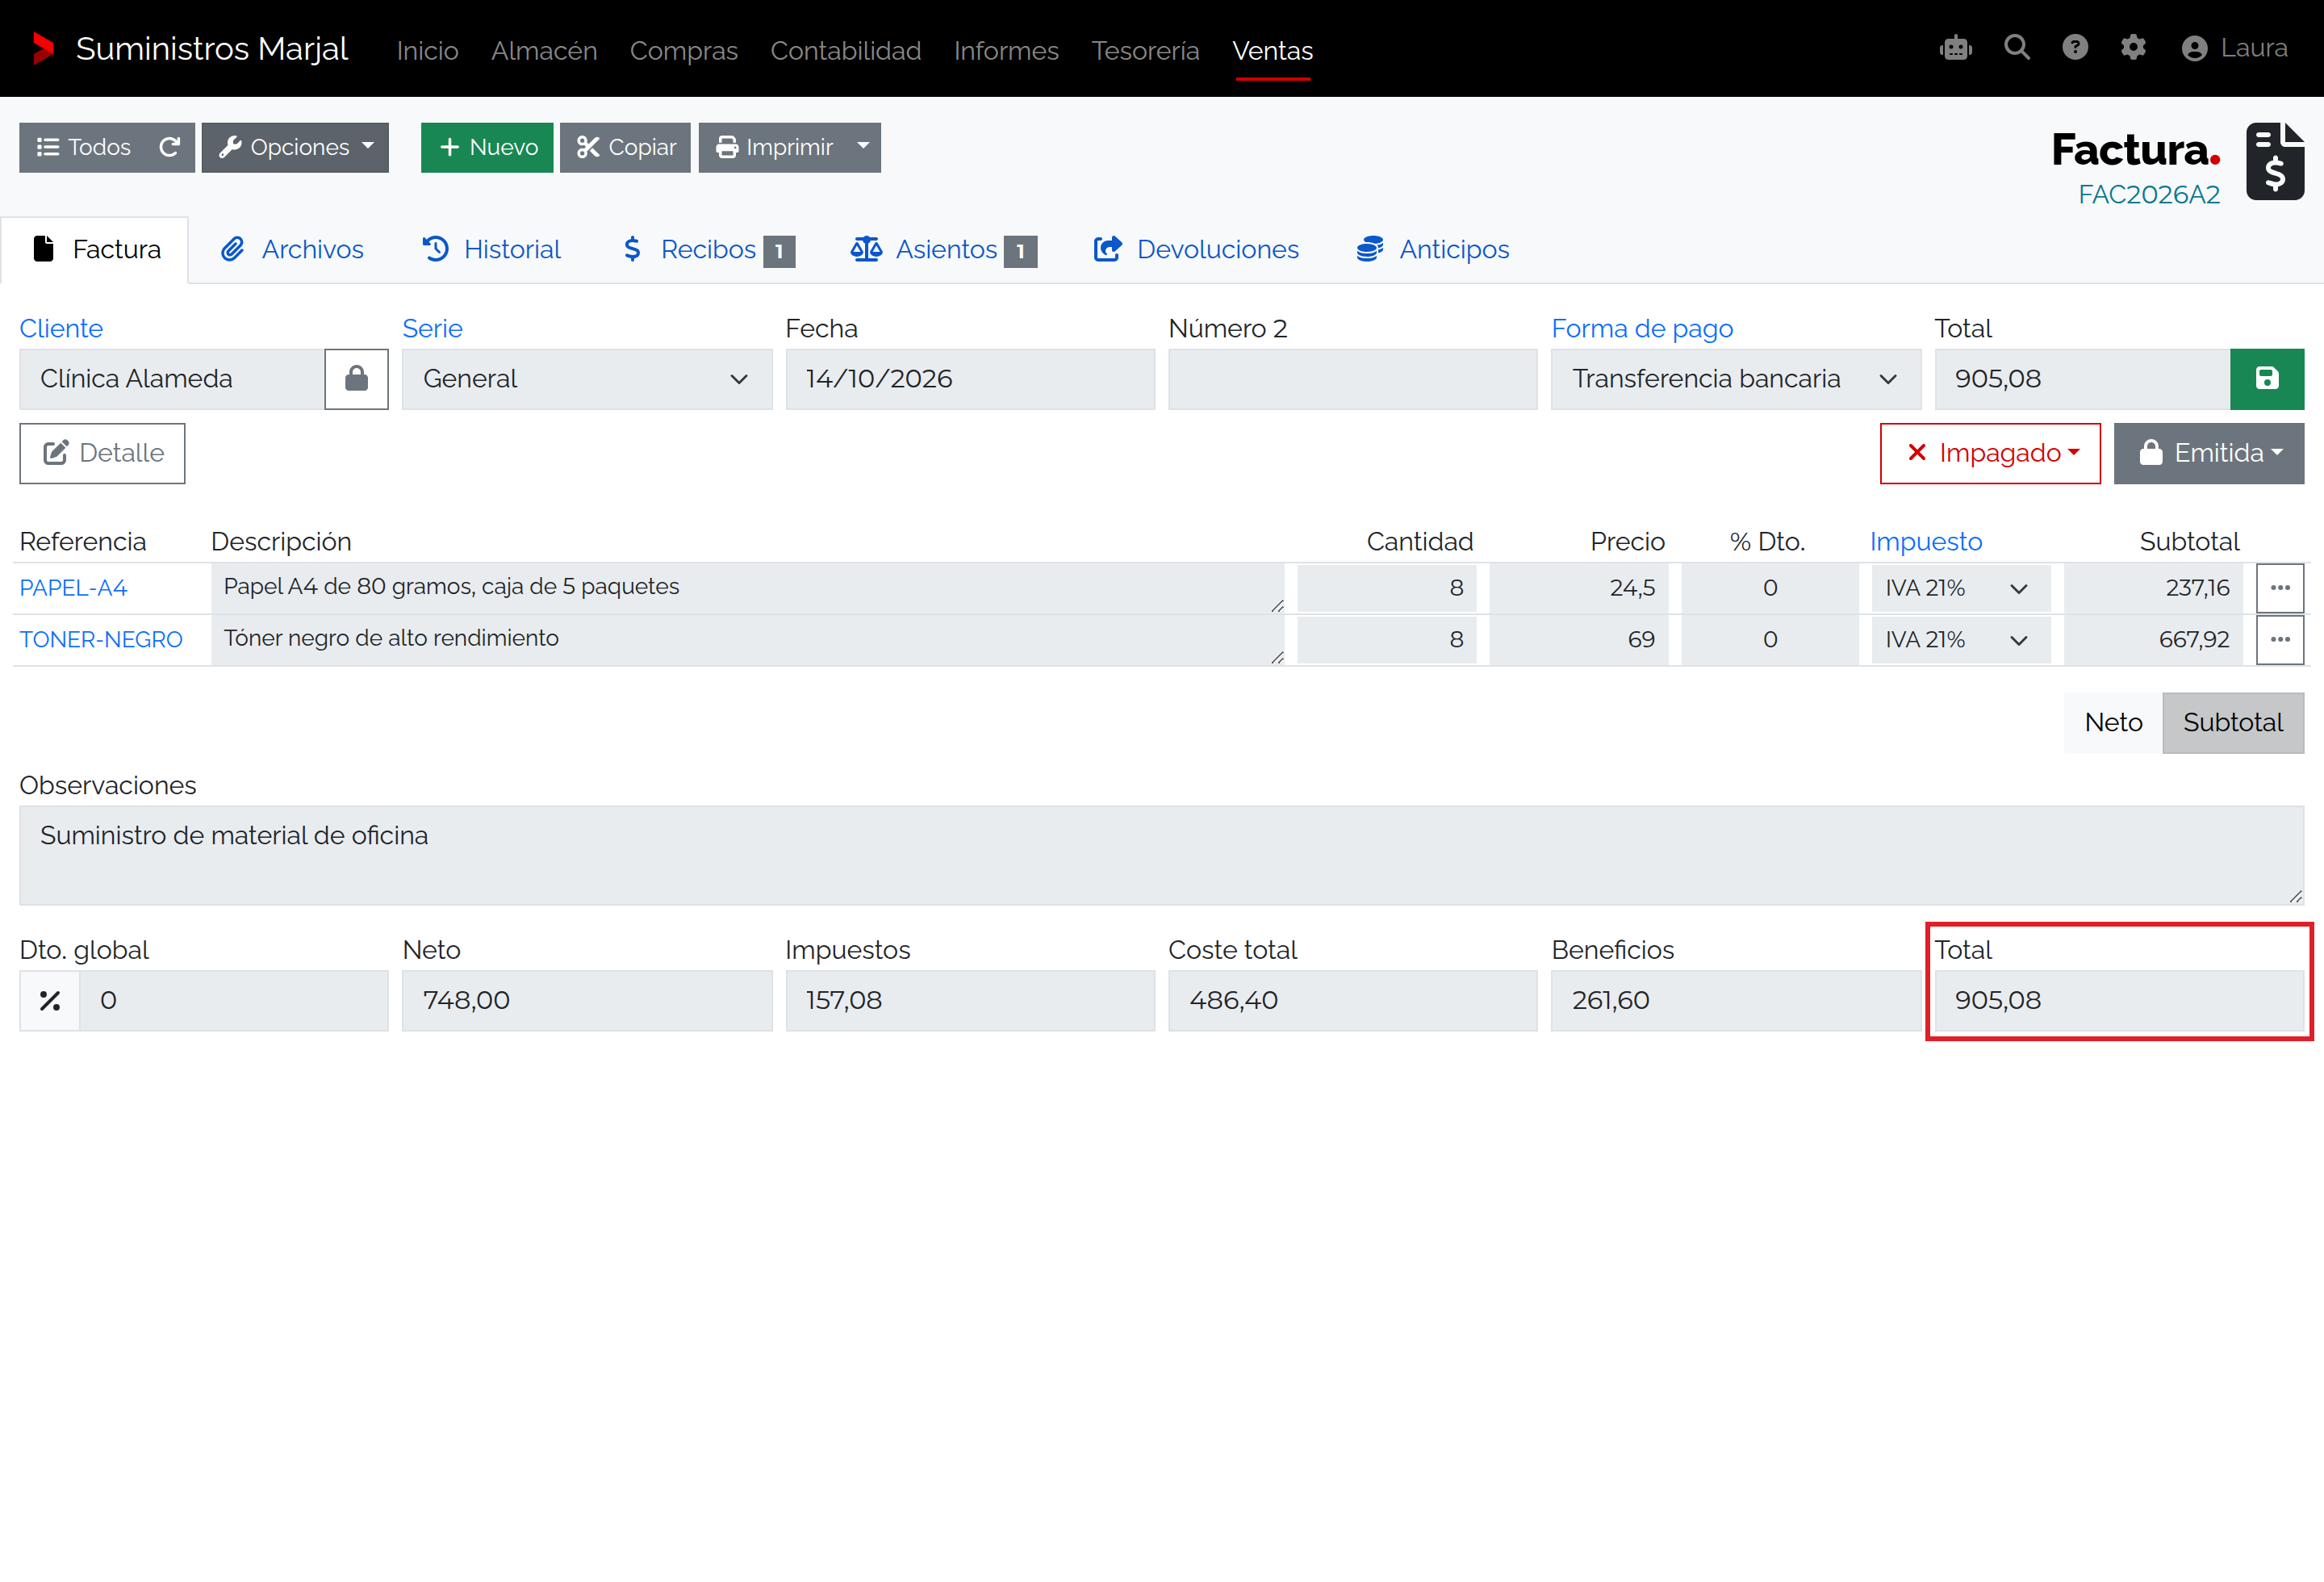The height and width of the screenshot is (1582, 2324).
Task: Click the robot assistant icon in top bar
Action: (x=1955, y=48)
